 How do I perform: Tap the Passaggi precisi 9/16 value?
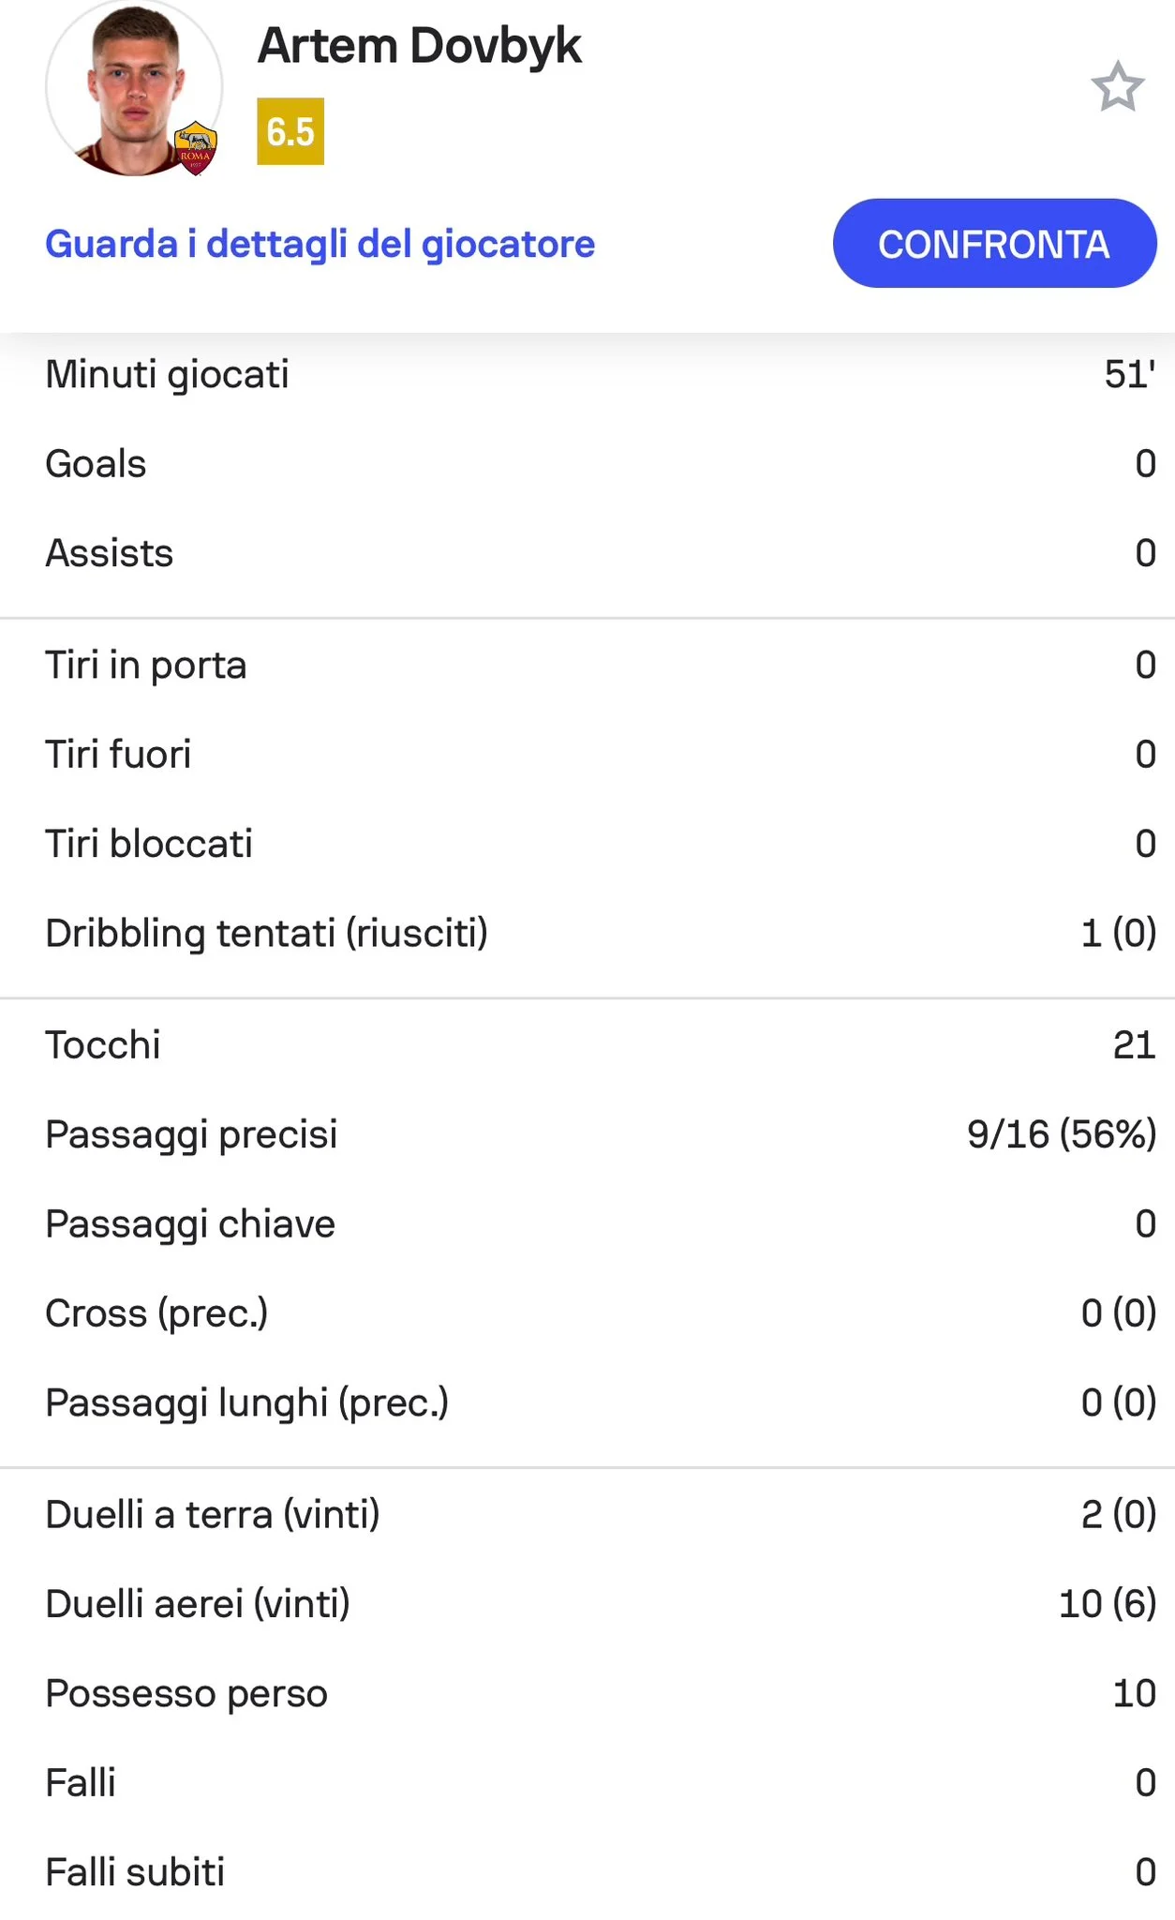(1061, 1134)
